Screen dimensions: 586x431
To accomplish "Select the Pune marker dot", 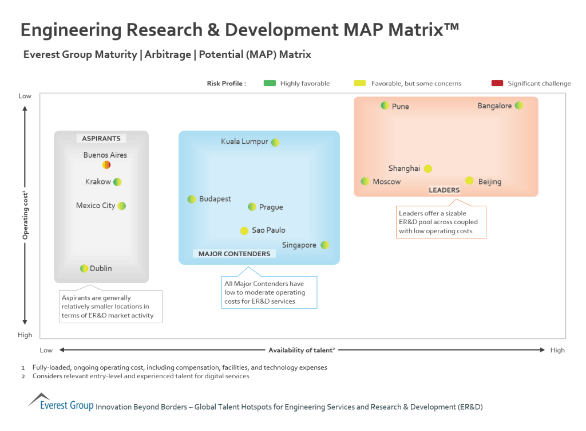I will coord(385,105).
